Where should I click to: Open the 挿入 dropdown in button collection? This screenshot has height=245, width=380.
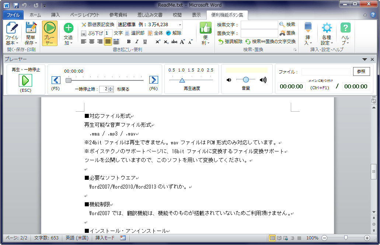coord(308,34)
